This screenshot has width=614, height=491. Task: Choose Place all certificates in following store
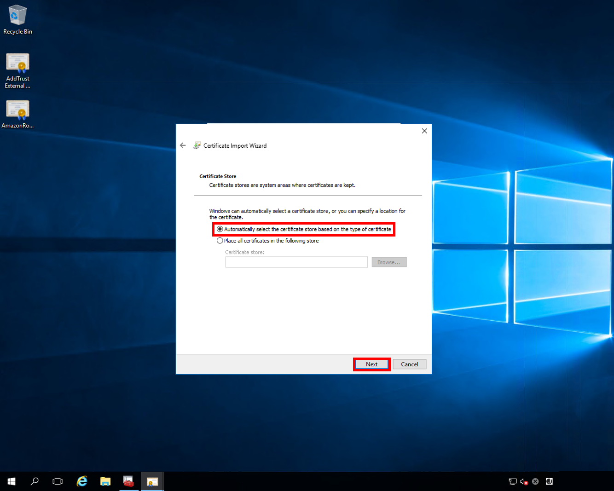pos(267,241)
